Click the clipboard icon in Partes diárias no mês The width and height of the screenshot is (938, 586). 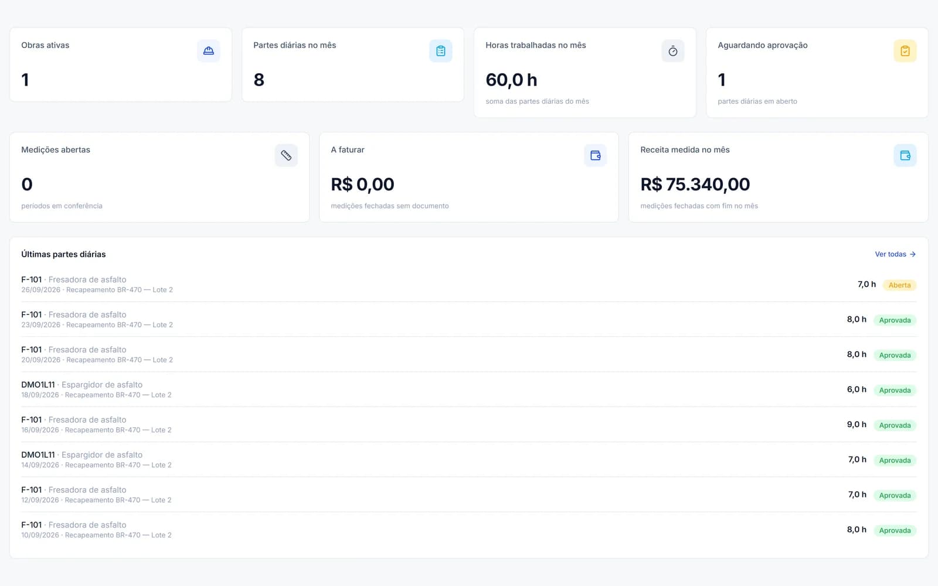point(440,51)
